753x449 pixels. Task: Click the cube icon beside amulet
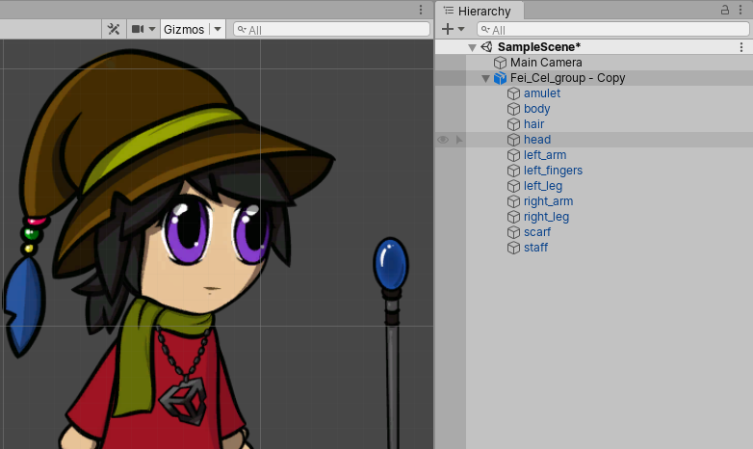[x=513, y=93]
